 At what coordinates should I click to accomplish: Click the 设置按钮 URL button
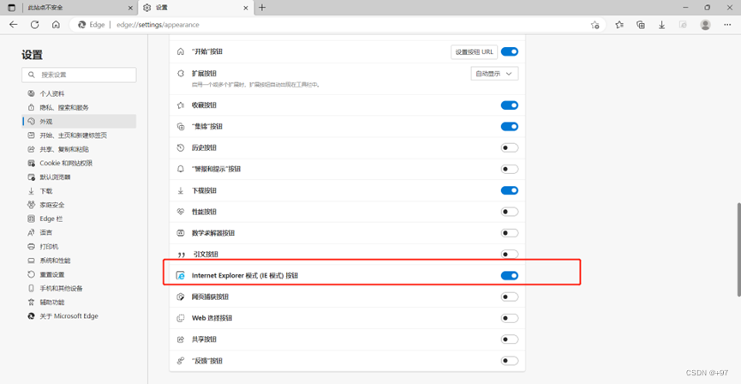[x=474, y=52]
